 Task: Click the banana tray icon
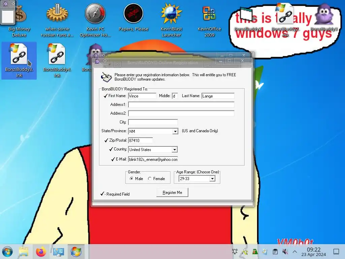[x=245, y=252]
